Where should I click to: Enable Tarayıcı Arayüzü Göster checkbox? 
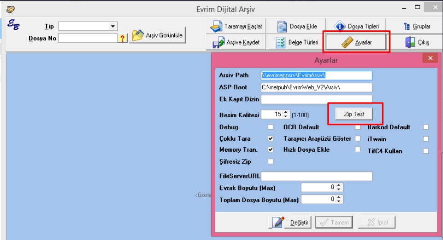click(358, 138)
